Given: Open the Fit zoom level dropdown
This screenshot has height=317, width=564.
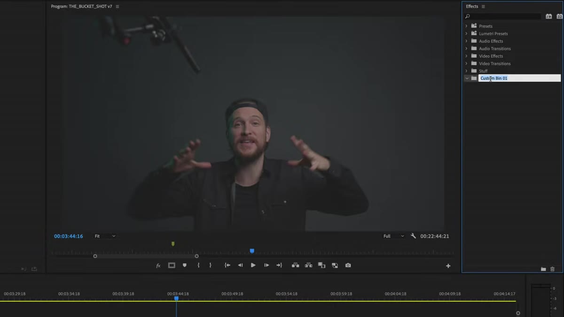Looking at the screenshot, I should click(105, 236).
